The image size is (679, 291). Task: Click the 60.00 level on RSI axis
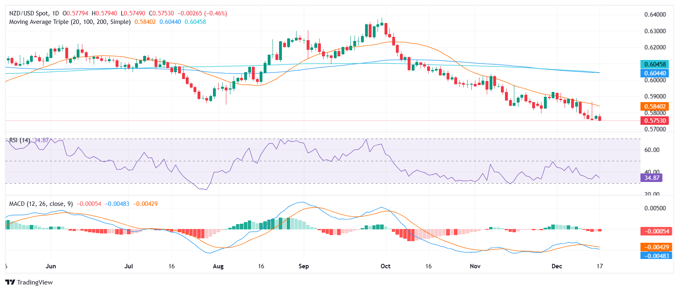(652, 150)
